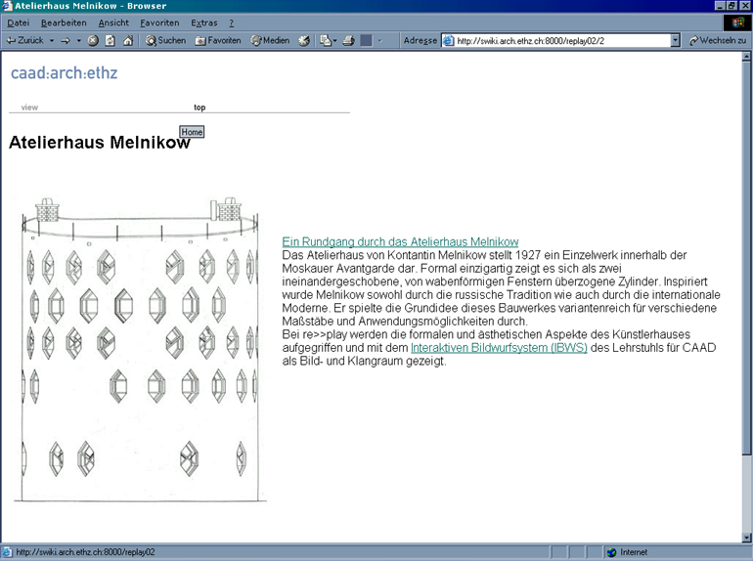Click the address URL field
This screenshot has height=561, width=753.
coord(557,40)
